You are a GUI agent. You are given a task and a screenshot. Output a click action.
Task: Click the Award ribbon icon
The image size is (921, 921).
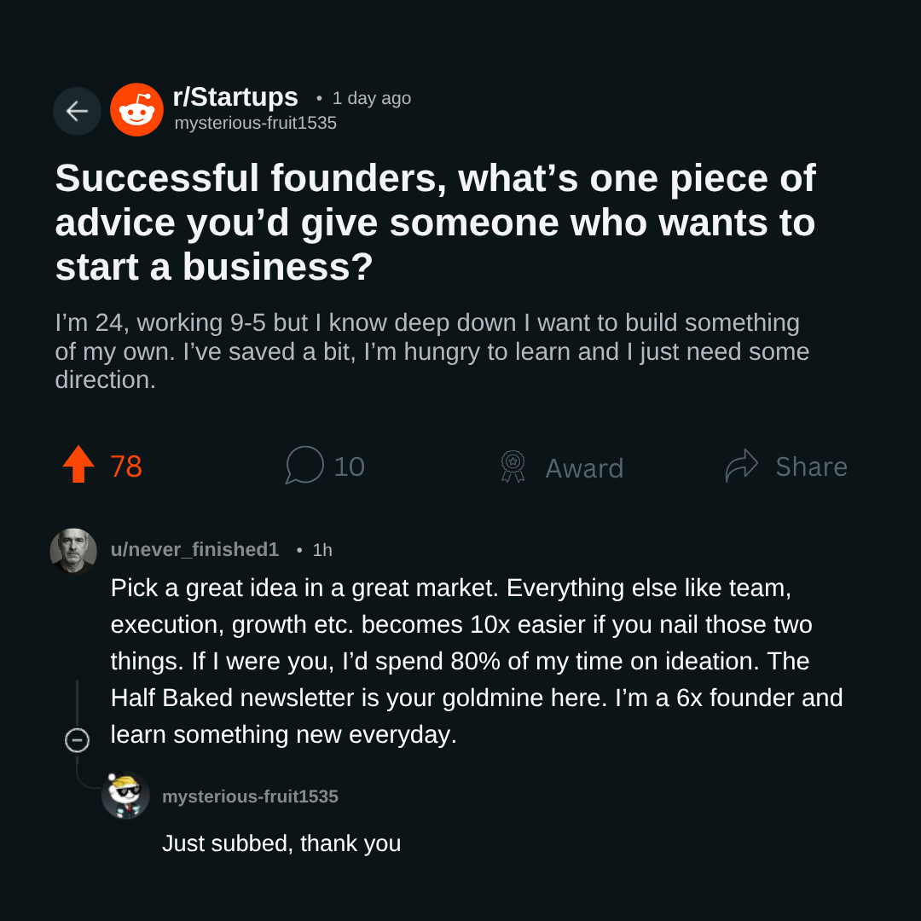click(x=513, y=466)
